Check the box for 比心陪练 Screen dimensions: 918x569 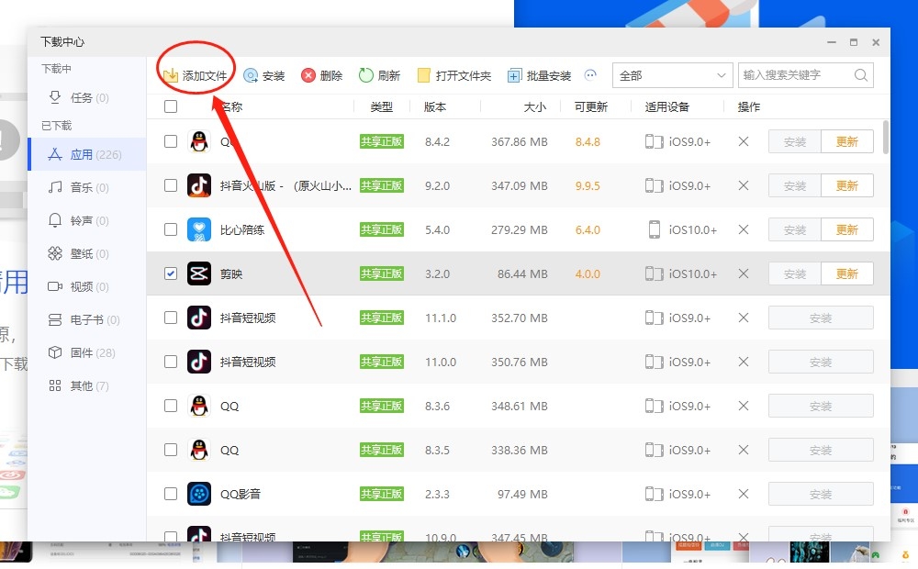(x=171, y=229)
